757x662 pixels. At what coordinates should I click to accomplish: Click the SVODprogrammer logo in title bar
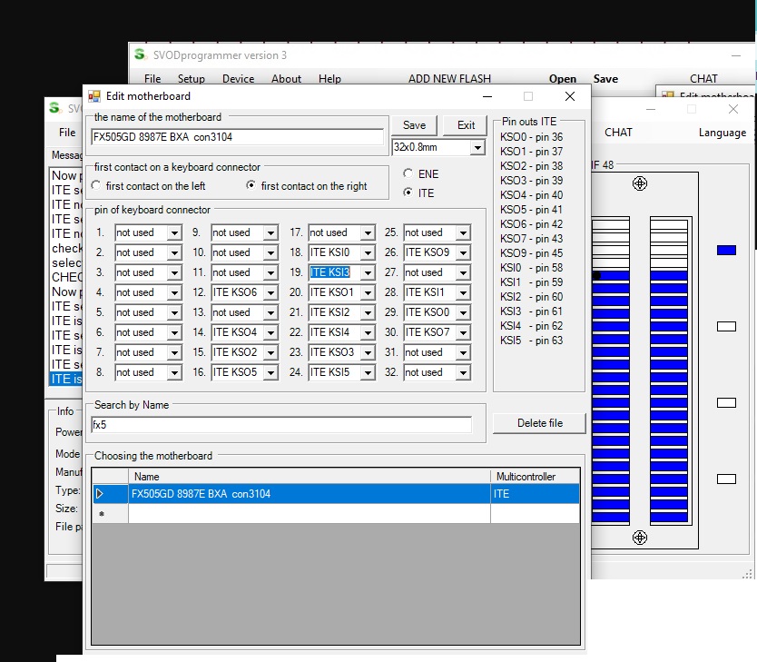pos(140,54)
